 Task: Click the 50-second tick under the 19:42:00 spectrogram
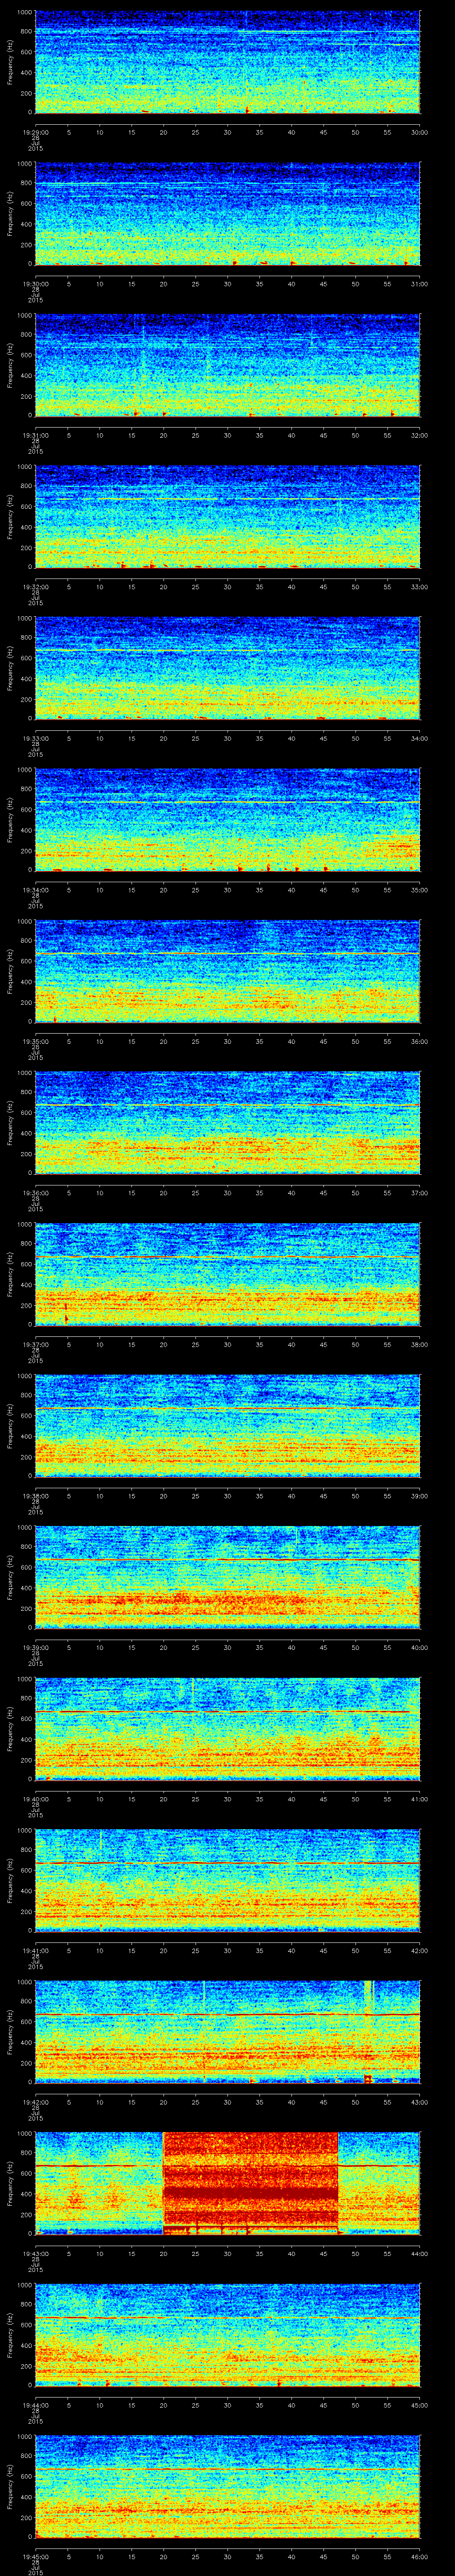click(x=355, y=2102)
